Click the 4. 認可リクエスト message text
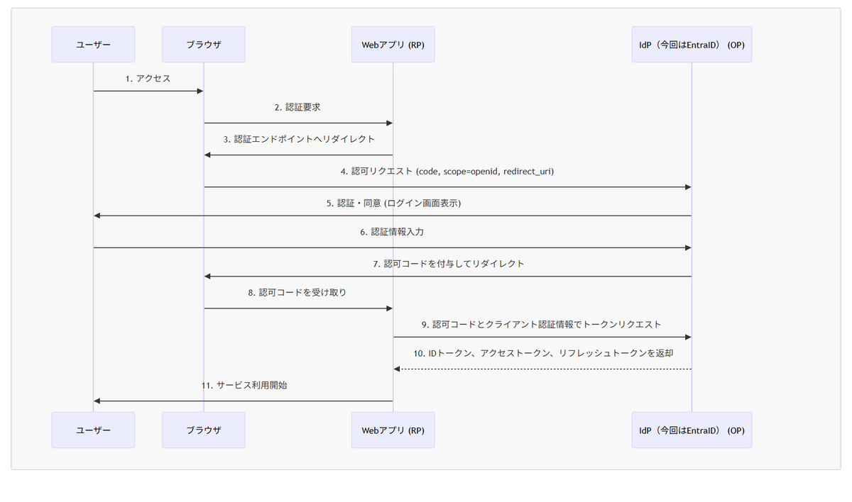 447,171
